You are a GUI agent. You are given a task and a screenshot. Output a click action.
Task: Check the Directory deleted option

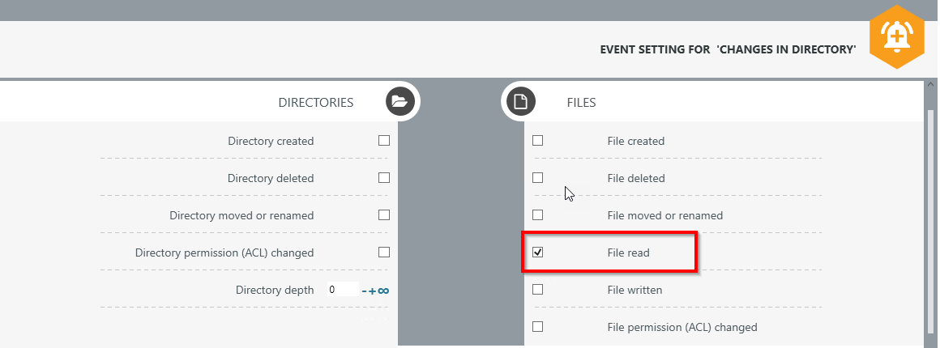[x=384, y=178]
